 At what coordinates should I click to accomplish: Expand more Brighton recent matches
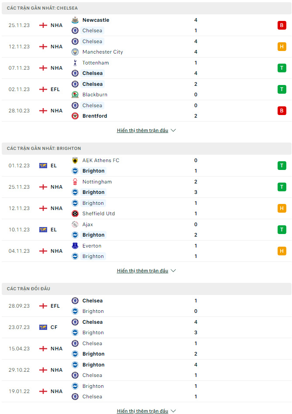pos(146,271)
